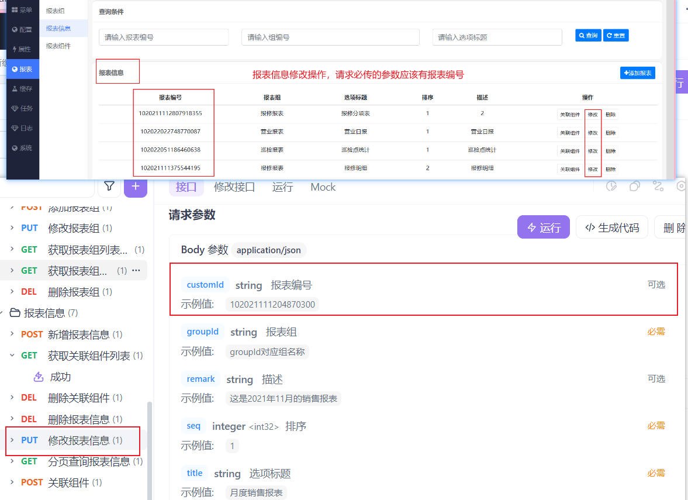Screen dimensions: 688x500
Task: Collapse GET 获取关联组件列表 entry
Action: pyautogui.click(x=12, y=355)
